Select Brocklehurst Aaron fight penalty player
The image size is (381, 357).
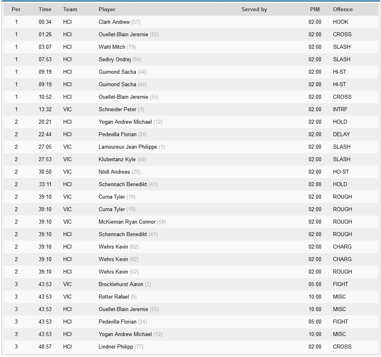[x=121, y=284]
